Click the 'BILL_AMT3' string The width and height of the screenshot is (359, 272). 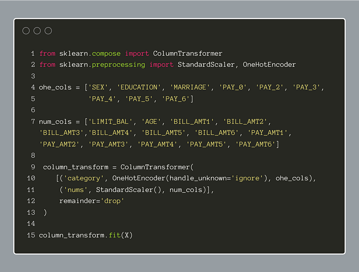click(61, 133)
